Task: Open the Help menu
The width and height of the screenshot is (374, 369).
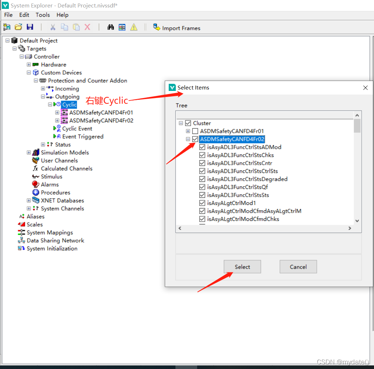Action: 63,15
